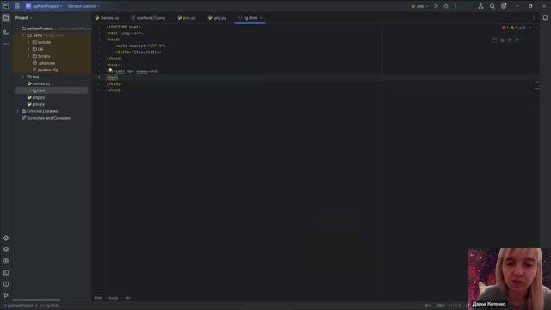Open preview in third browser icon
Viewport: 551px width, 310px height.
510,40
